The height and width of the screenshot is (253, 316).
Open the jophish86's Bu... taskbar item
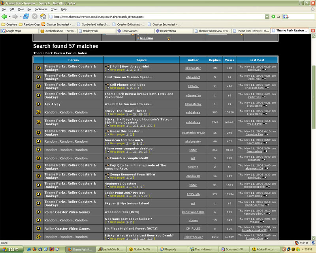point(111,249)
